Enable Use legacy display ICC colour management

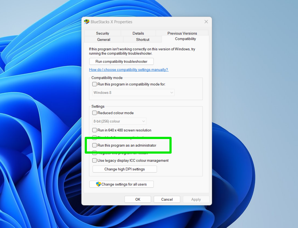coord(95,160)
